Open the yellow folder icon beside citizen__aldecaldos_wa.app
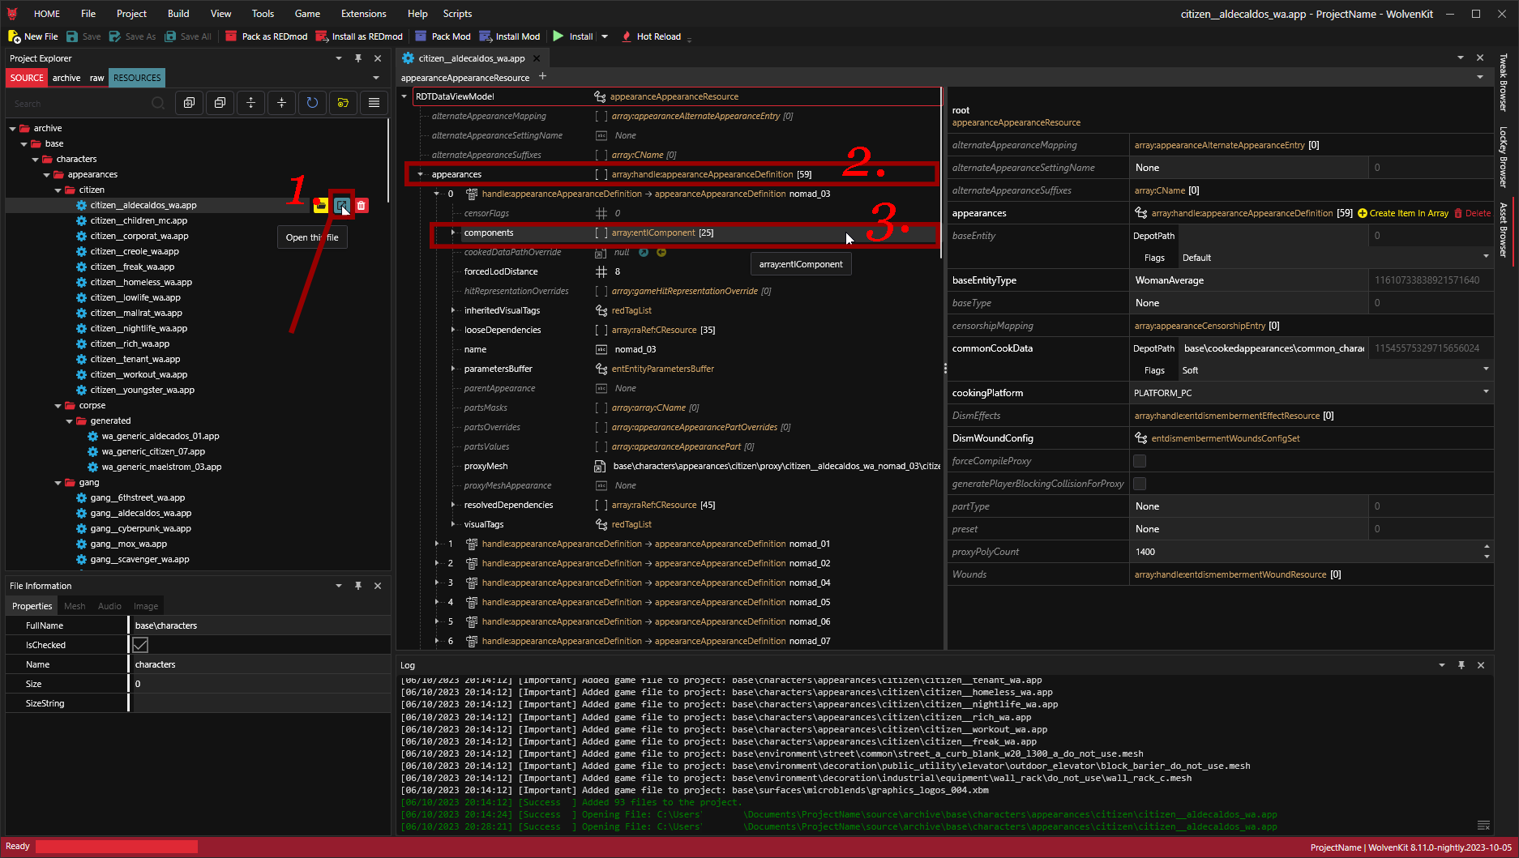Screen dimensions: 1519x858 (x=321, y=205)
